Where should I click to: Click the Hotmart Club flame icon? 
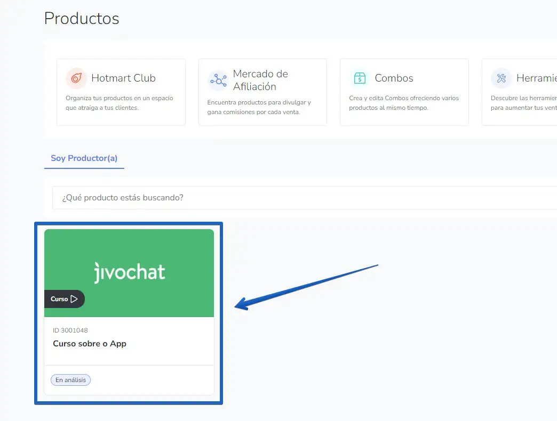point(76,78)
